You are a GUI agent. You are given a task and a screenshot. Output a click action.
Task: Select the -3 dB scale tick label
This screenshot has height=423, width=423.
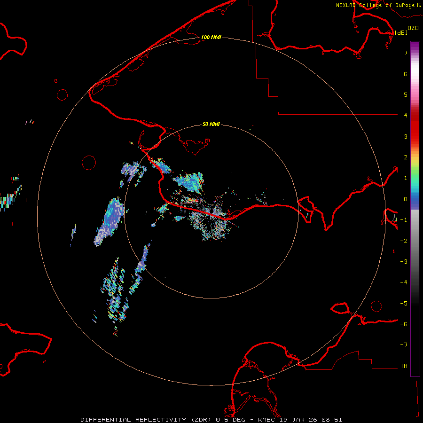tap(404, 262)
